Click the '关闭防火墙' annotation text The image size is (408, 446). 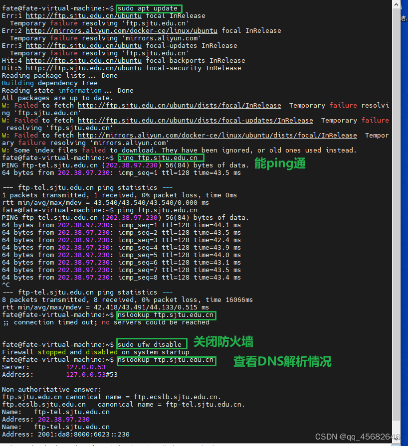[222, 342]
